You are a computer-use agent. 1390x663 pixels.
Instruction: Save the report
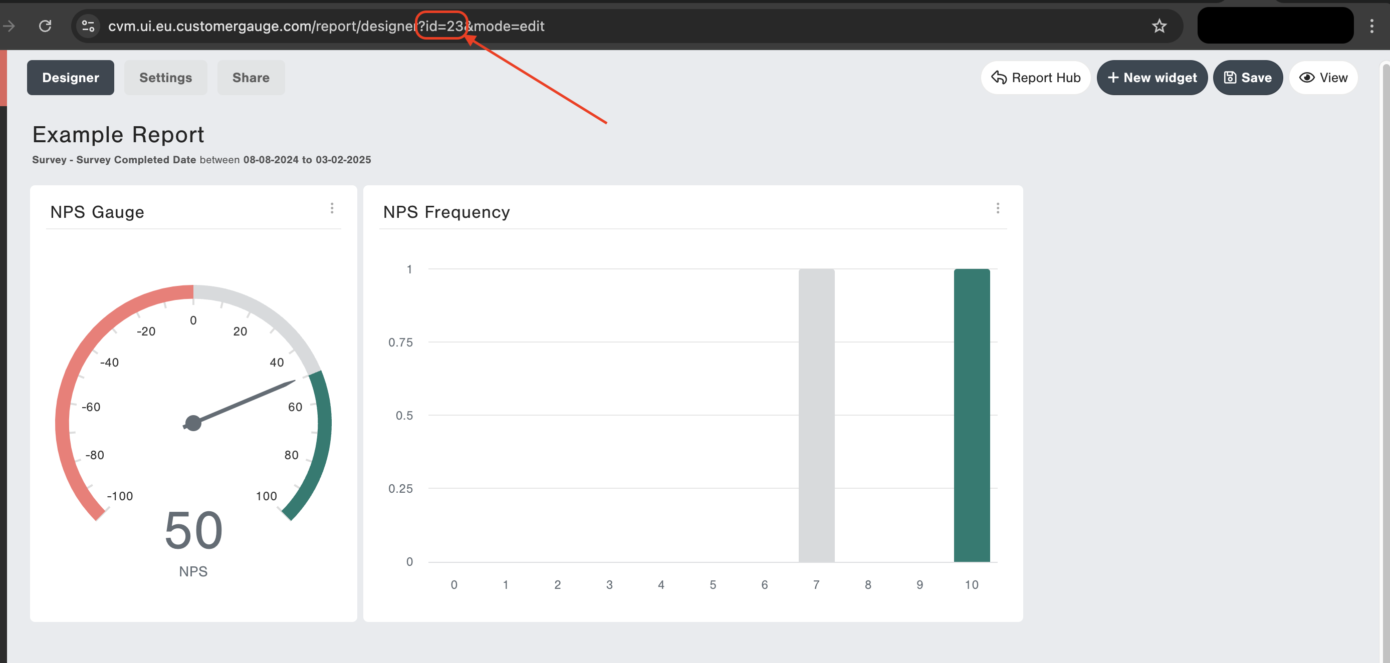pyautogui.click(x=1247, y=78)
